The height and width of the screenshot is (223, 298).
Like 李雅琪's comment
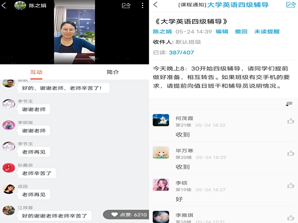291,218
